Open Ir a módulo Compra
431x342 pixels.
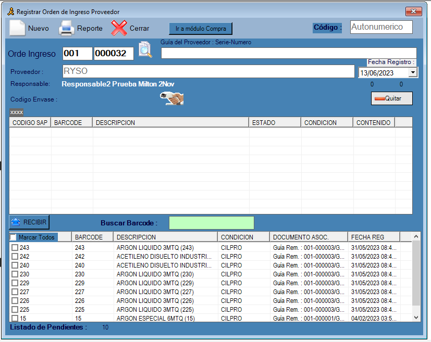pyautogui.click(x=201, y=29)
